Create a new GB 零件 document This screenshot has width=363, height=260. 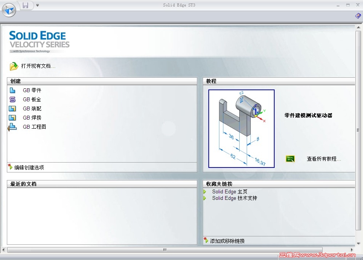click(x=32, y=90)
